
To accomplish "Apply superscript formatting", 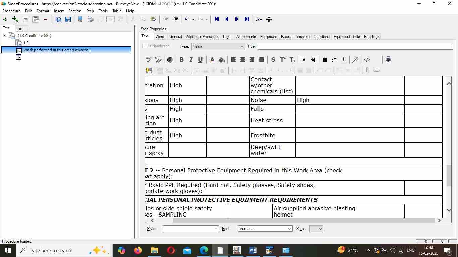I will pos(283,60).
